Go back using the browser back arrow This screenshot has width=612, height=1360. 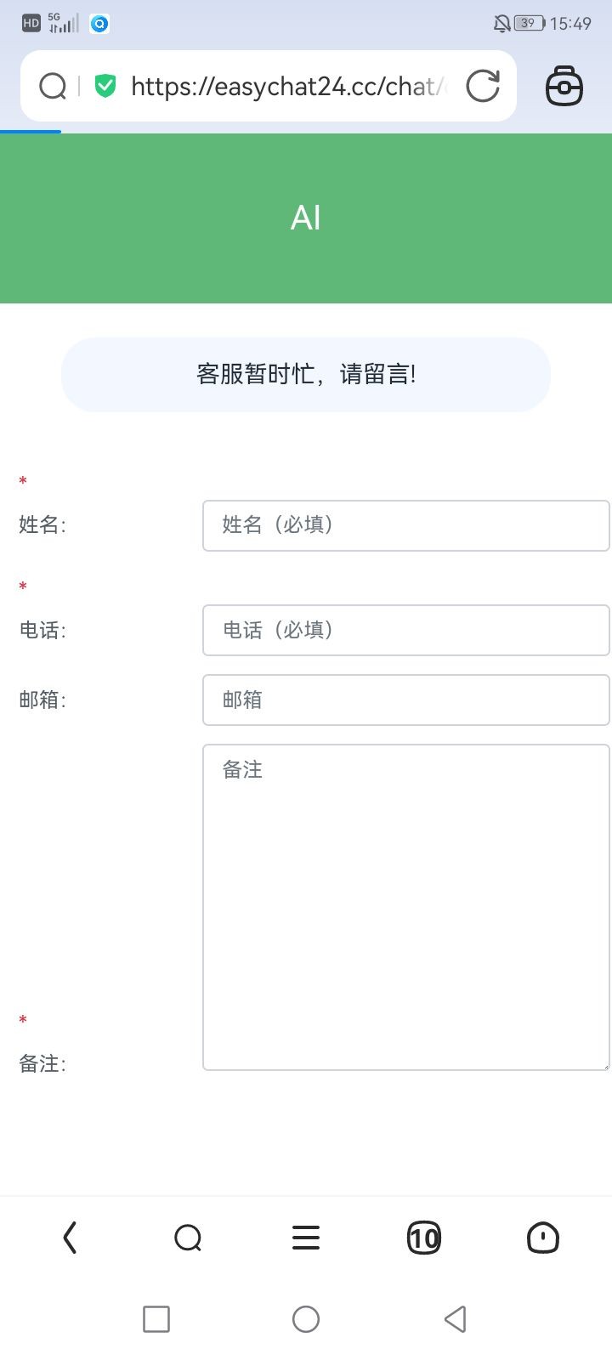[x=70, y=1238]
